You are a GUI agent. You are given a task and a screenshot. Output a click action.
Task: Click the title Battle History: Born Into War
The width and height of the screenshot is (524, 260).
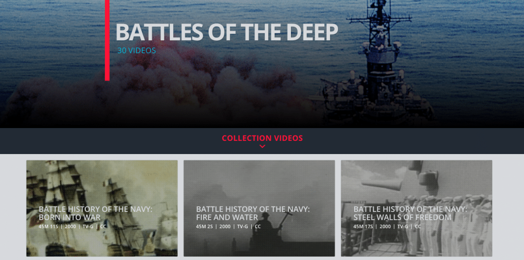coord(96,213)
